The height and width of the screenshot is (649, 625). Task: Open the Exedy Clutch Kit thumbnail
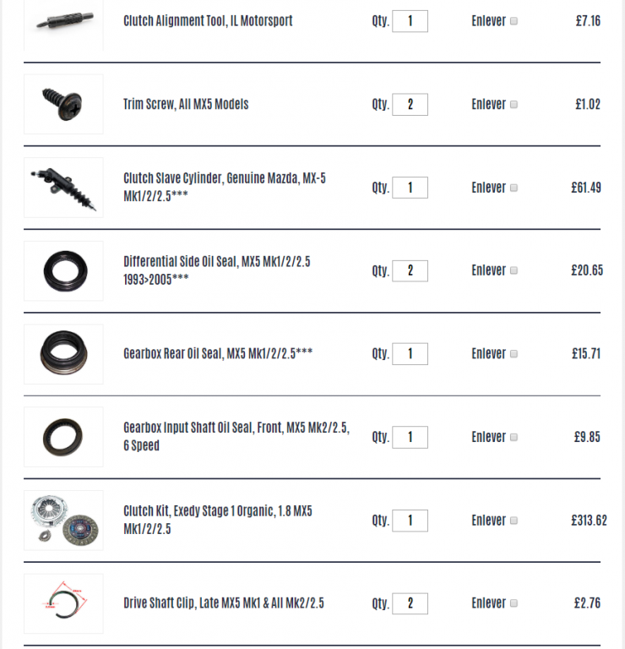coord(63,521)
